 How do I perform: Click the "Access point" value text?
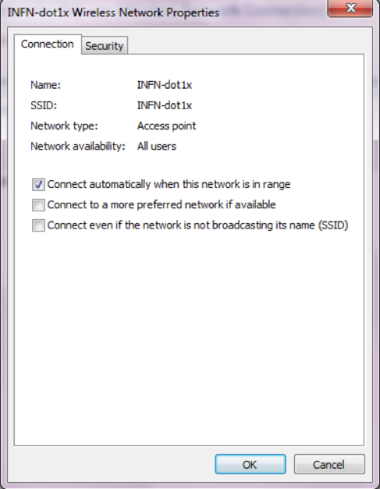167,126
